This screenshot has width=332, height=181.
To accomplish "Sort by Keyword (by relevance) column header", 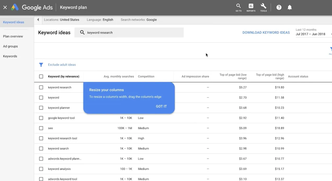I will (x=64, y=77).
